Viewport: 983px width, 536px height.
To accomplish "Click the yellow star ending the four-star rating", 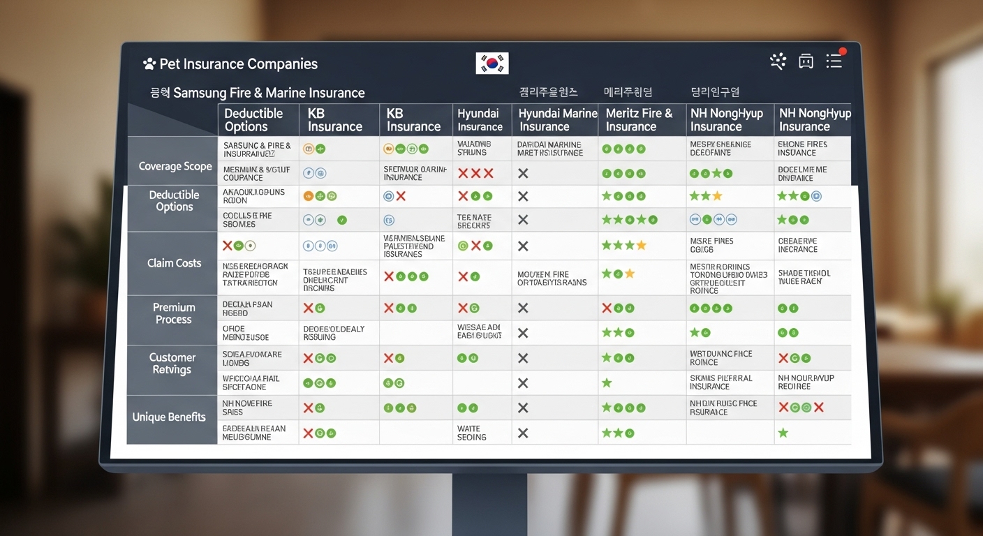I will click(641, 246).
